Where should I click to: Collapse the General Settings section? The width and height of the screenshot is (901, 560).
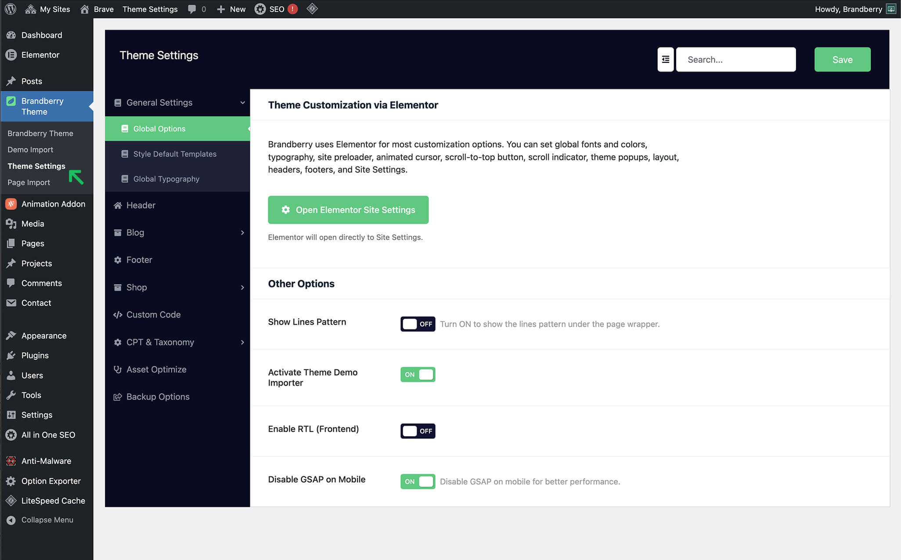tap(242, 103)
